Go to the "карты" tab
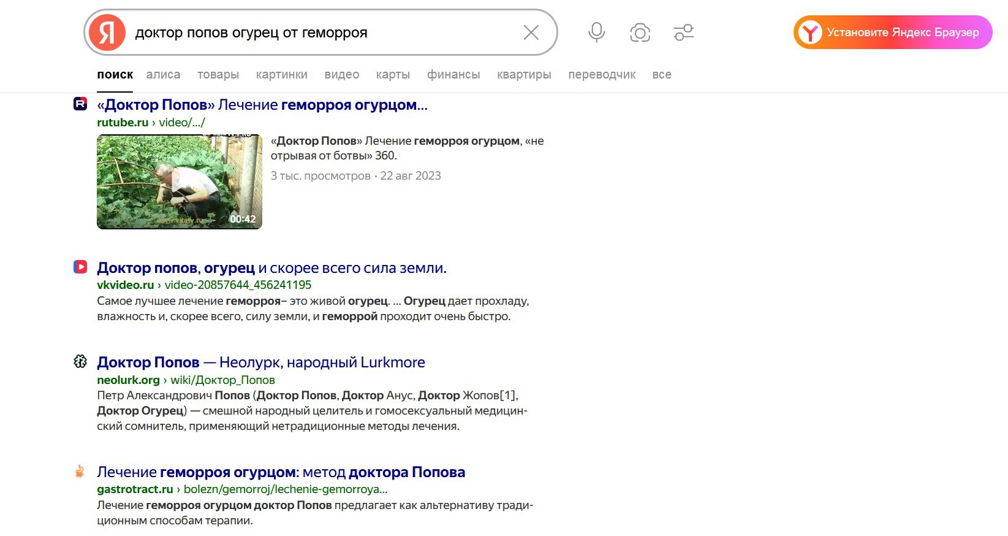This screenshot has width=1008, height=536. pyautogui.click(x=393, y=75)
